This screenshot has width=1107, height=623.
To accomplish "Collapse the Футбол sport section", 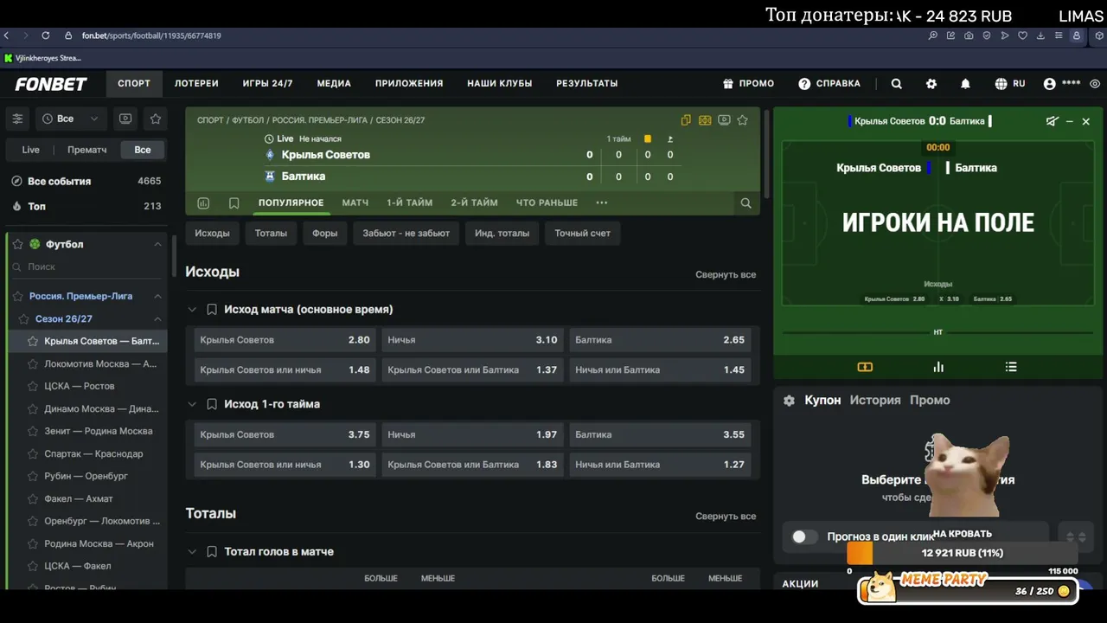I will tap(157, 244).
